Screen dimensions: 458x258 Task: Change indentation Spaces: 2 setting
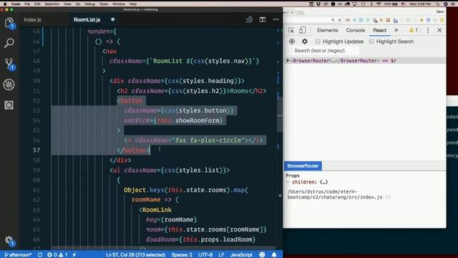click(x=182, y=255)
